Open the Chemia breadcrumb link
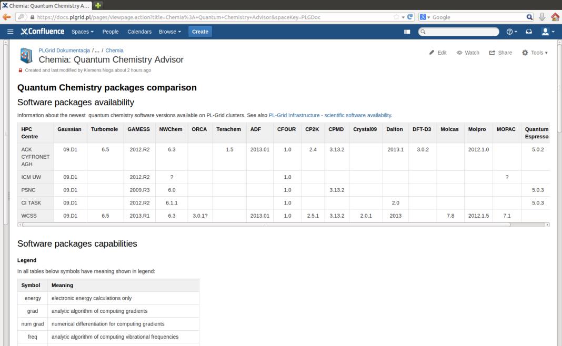 (114, 50)
